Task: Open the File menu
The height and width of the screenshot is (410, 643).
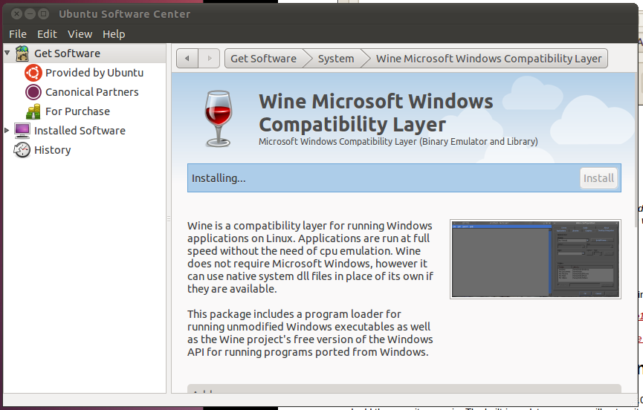Action: click(18, 34)
